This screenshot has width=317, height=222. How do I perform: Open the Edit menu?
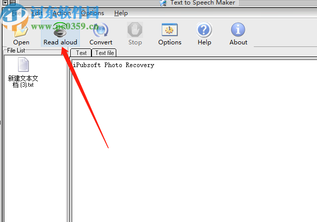36,13
